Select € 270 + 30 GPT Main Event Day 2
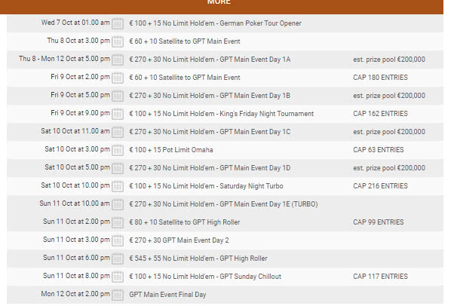This screenshot has width=457, height=306. coord(179,240)
